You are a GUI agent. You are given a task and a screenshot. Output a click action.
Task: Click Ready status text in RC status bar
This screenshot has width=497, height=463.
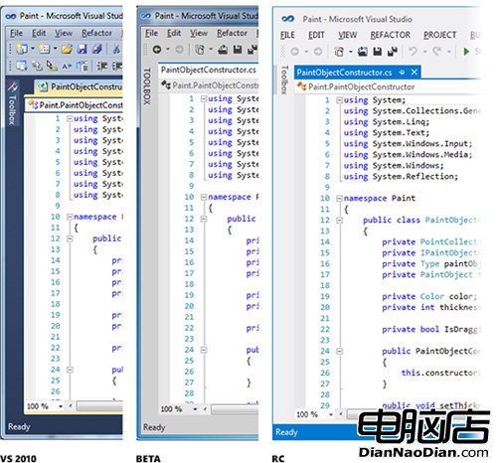coord(286,432)
